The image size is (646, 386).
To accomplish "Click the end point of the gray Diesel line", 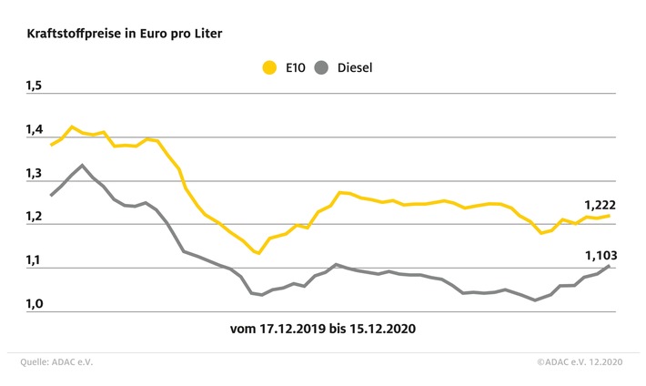I will [x=609, y=266].
